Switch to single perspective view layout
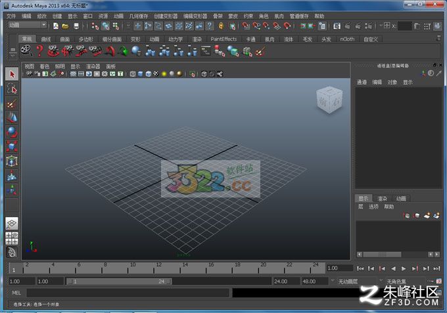The height and width of the screenshot is (313, 447). [12, 223]
